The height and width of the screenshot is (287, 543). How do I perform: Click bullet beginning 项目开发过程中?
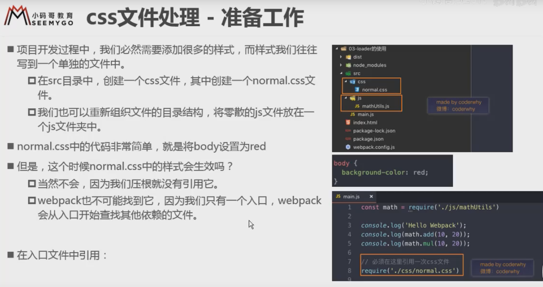167,57
